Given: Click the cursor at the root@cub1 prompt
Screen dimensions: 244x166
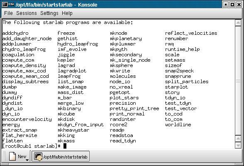Looking at the screenshot, I should 65,146.
